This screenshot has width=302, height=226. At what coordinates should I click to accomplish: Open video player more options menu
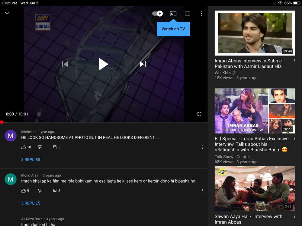[201, 14]
